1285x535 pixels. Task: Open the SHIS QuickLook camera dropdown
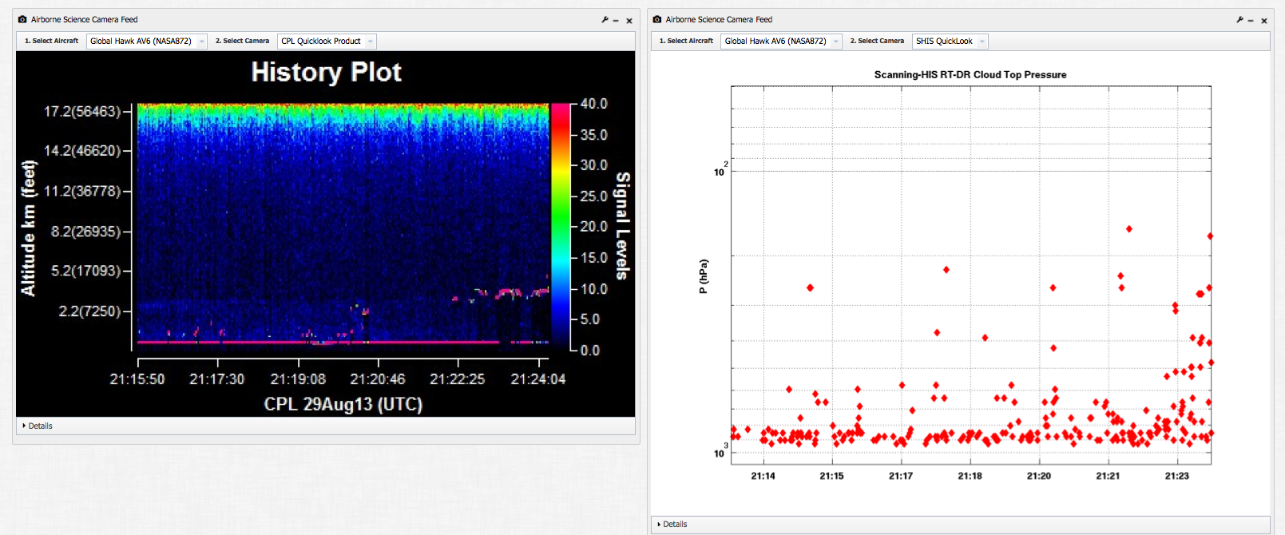click(x=950, y=41)
